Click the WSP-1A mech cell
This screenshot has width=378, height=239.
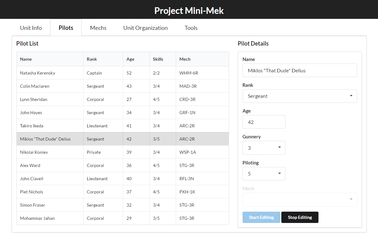(203, 152)
